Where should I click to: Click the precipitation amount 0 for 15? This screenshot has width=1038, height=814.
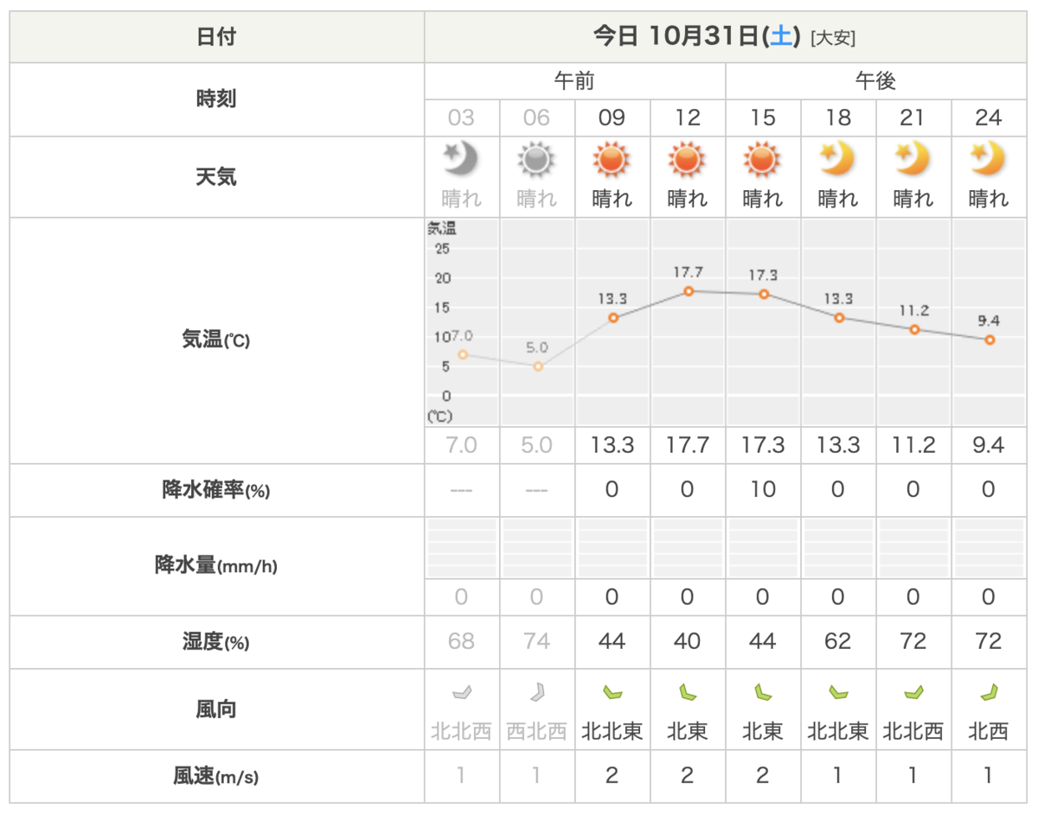[x=762, y=597]
